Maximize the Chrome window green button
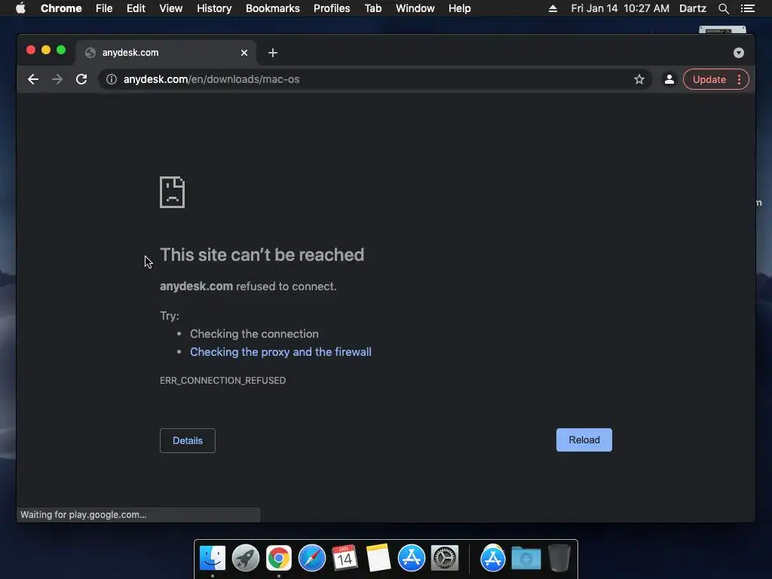Image resolution: width=772 pixels, height=579 pixels. 61,50
